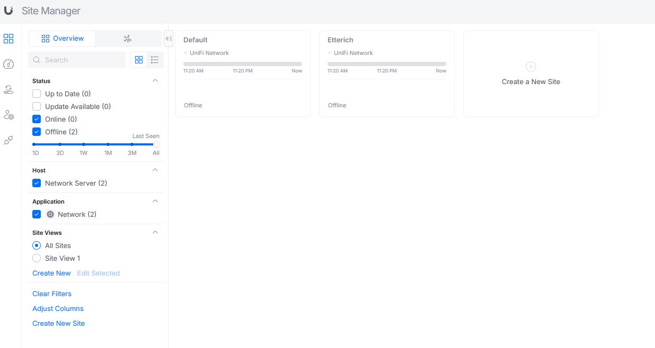Select the Site View 1 radio button
The height and width of the screenshot is (348, 655).
pos(37,258)
